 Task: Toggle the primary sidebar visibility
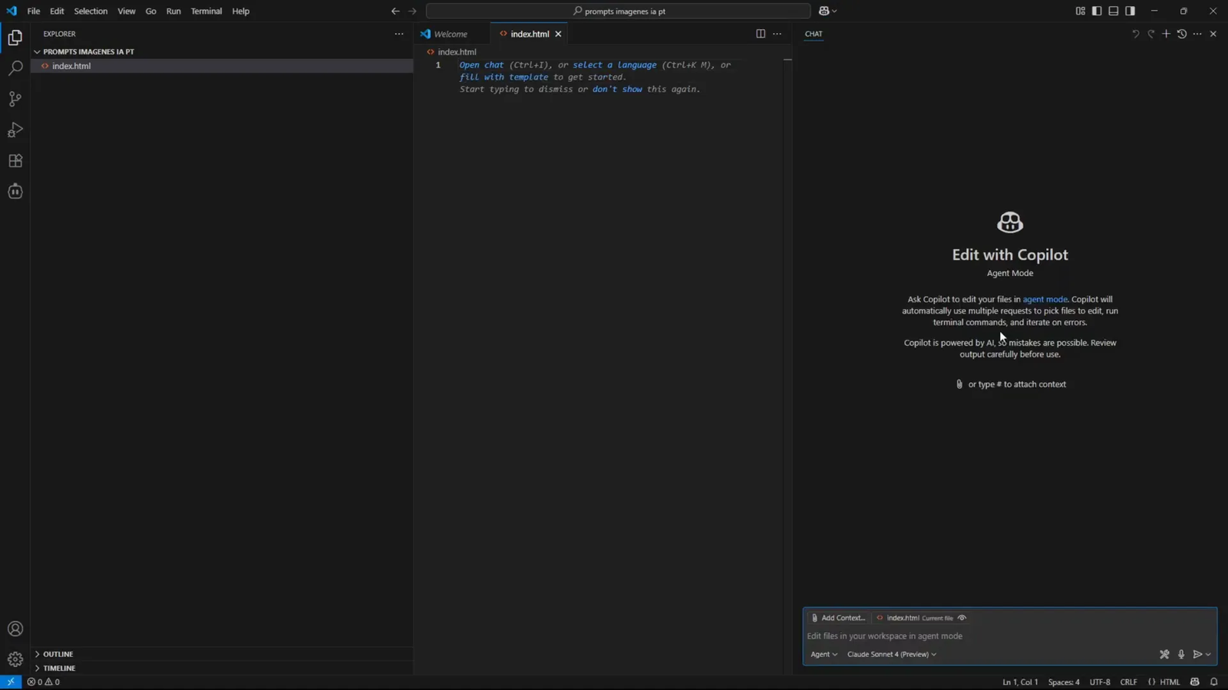point(1098,11)
